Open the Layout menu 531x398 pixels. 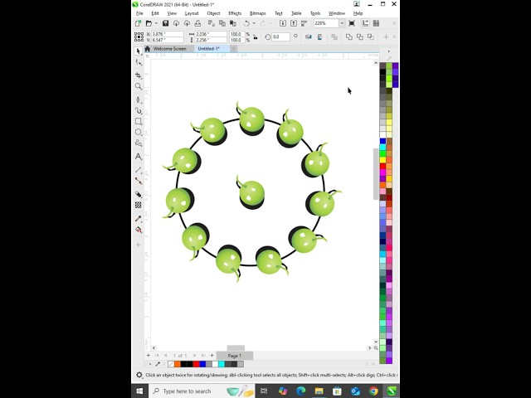pyautogui.click(x=192, y=13)
